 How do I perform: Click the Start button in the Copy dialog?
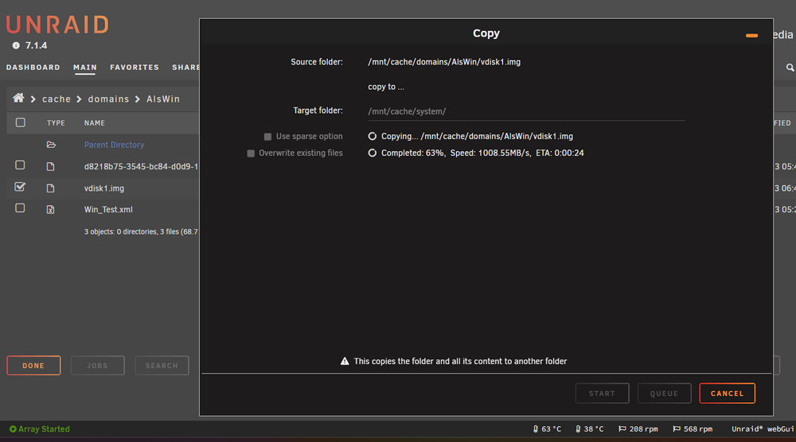point(602,394)
